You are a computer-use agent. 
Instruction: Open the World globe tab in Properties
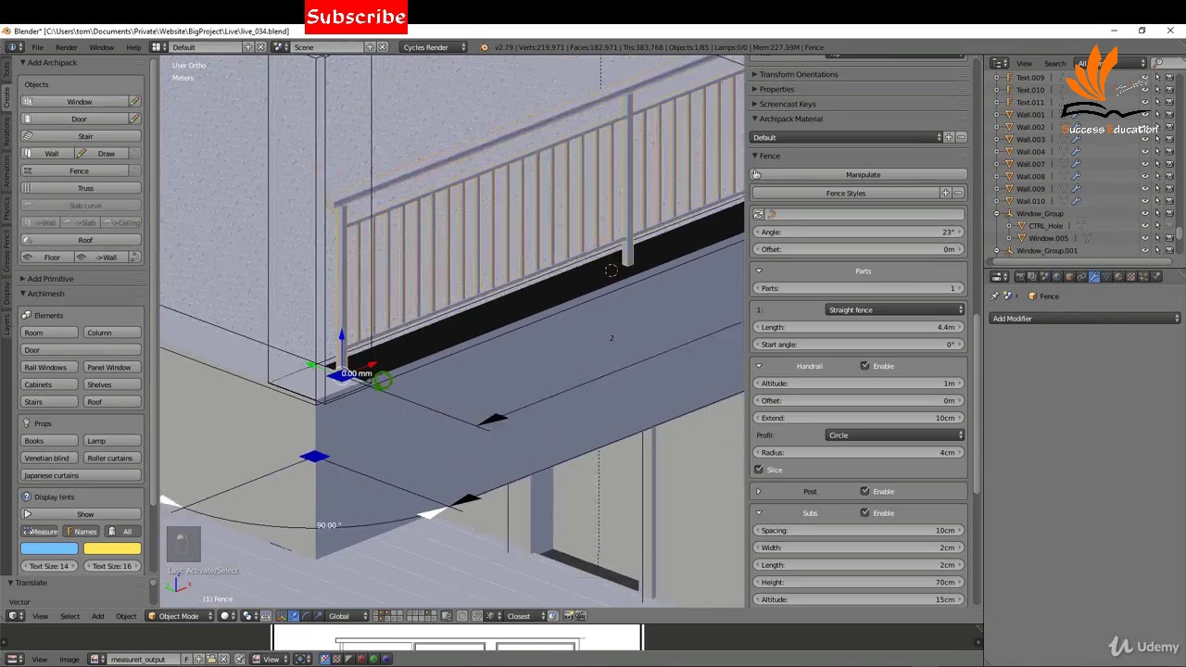click(1056, 276)
